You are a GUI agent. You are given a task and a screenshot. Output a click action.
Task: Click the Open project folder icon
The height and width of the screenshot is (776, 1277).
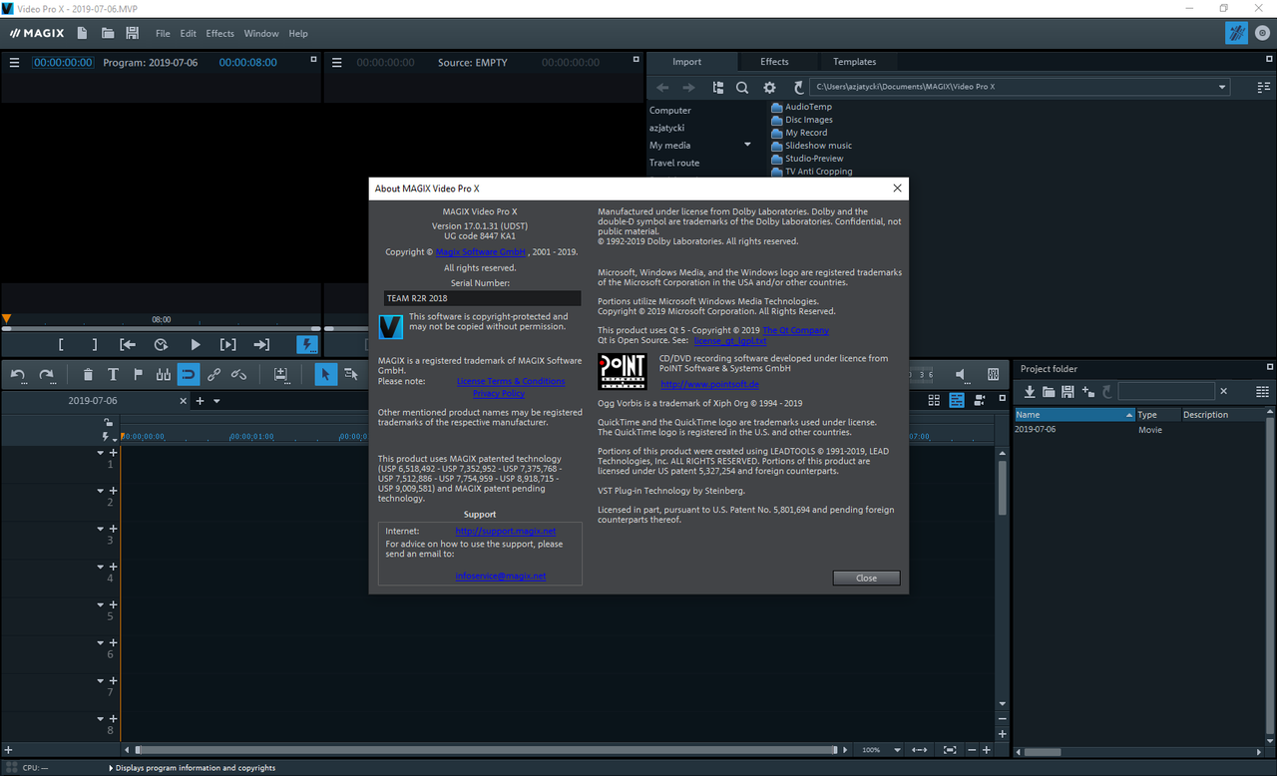[x=108, y=33]
